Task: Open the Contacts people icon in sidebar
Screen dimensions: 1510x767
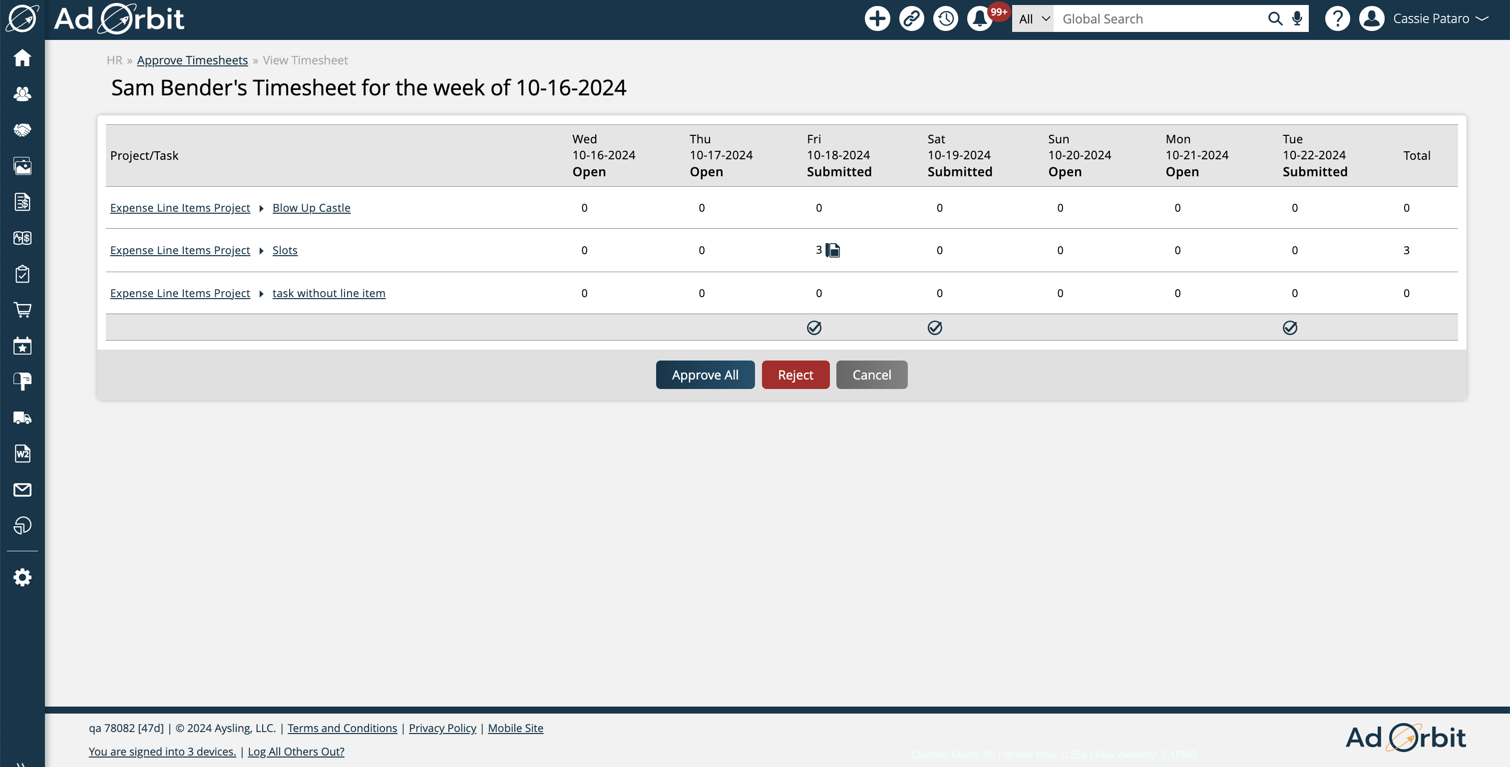Action: (22, 94)
